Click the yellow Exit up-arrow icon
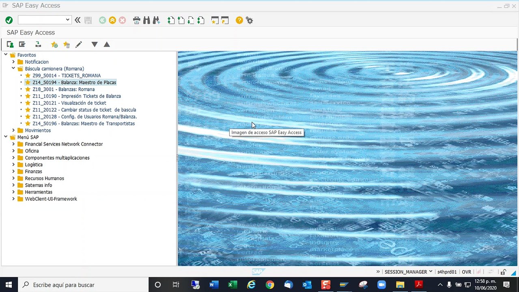 112,20
